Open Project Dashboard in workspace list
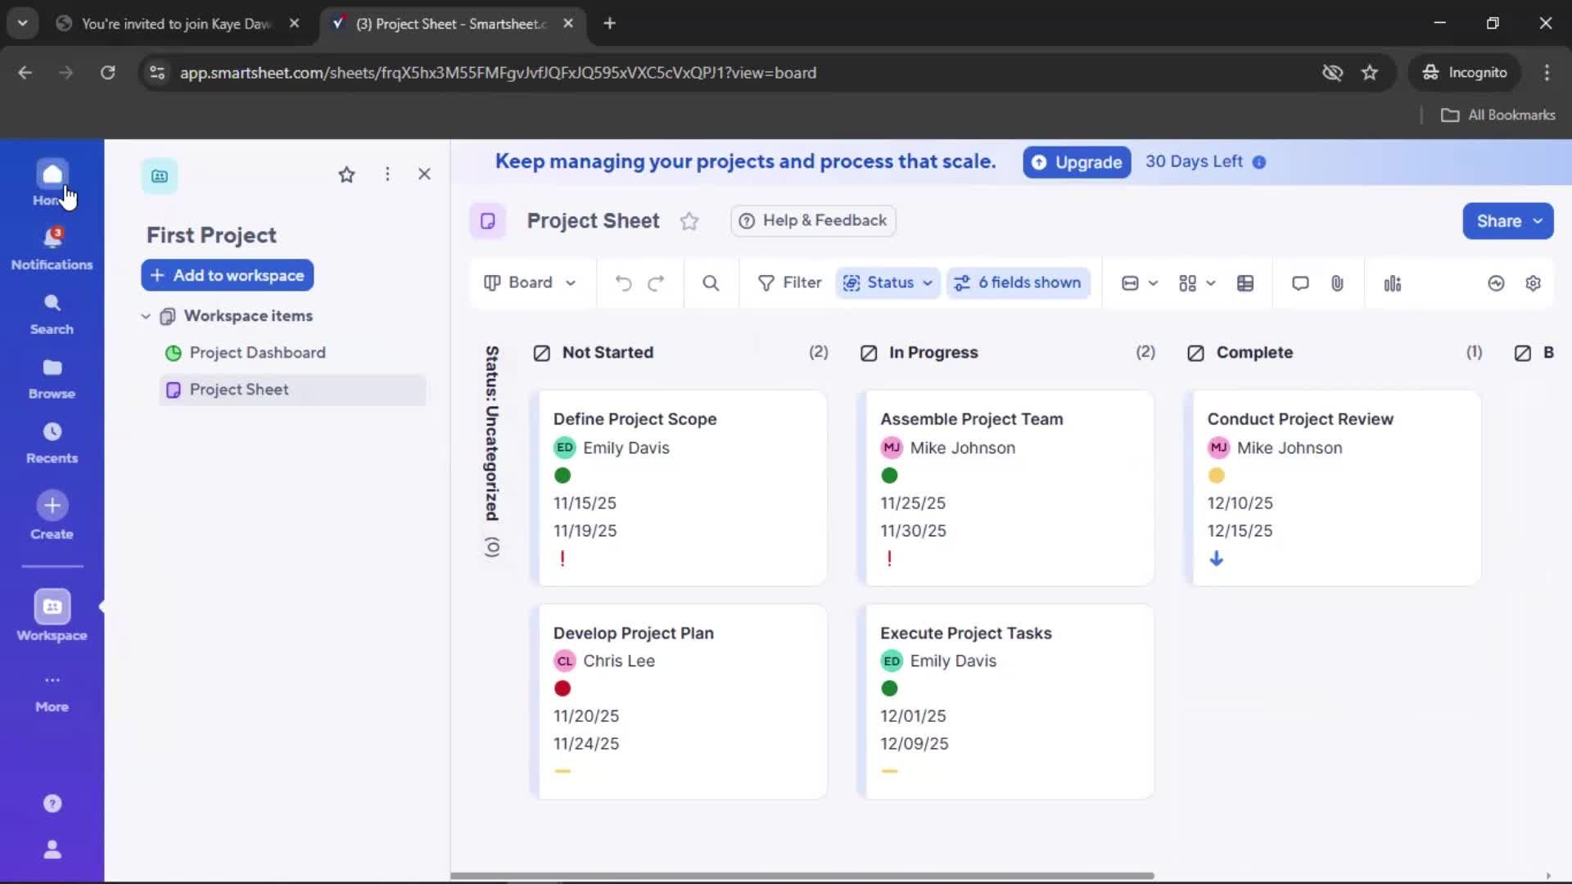Screen dimensions: 1572x884 (x=257, y=353)
